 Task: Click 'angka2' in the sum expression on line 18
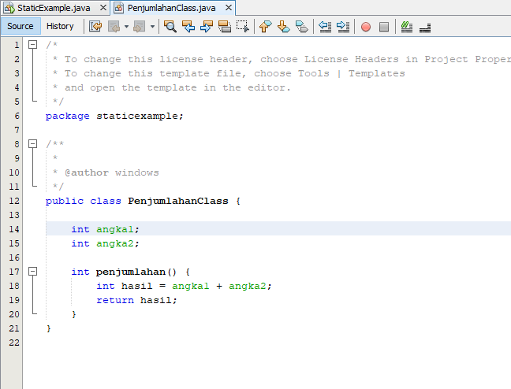248,286
